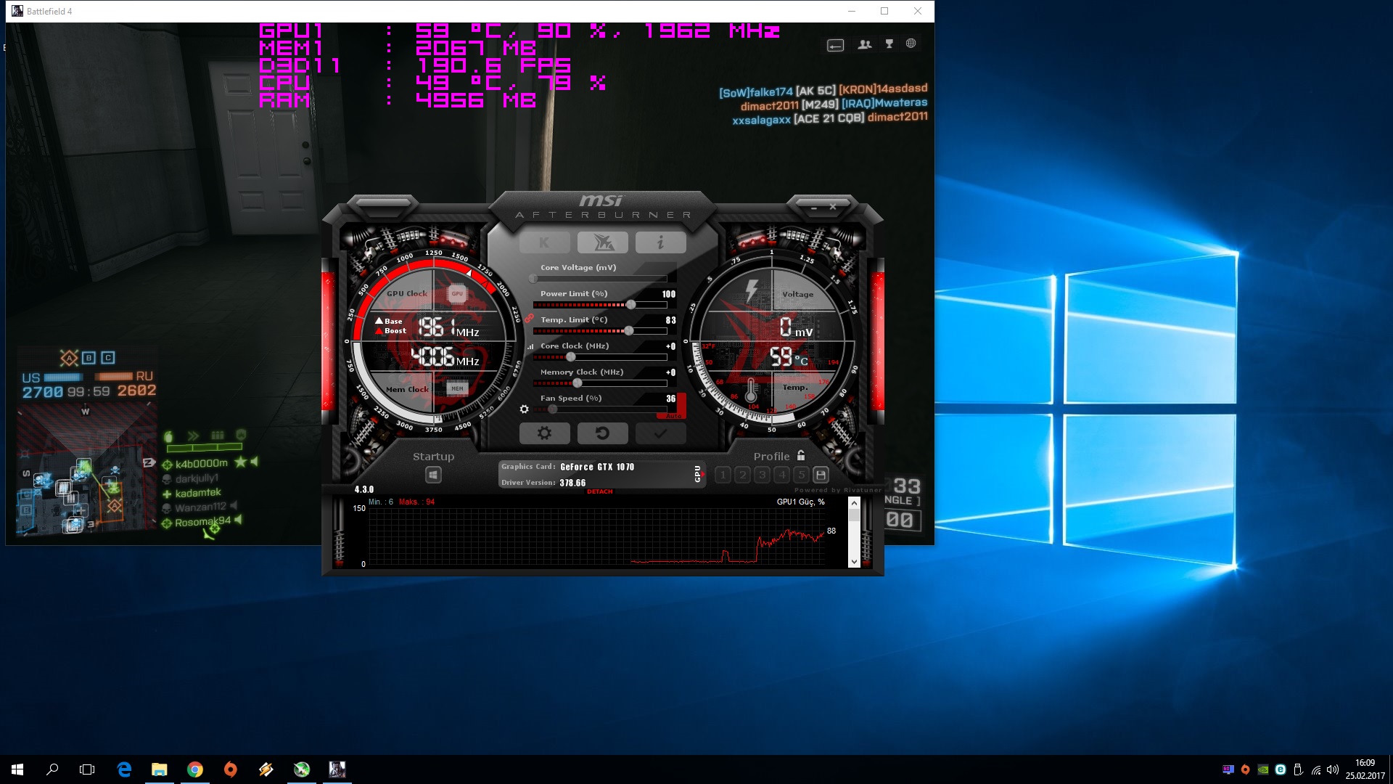Click the Core Clock +0 value field
Image resolution: width=1393 pixels, height=784 pixels.
pyautogui.click(x=671, y=346)
